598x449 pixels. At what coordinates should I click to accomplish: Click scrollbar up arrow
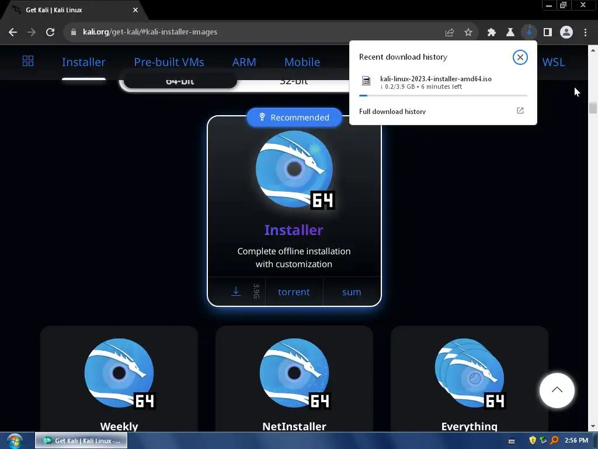coord(593,50)
